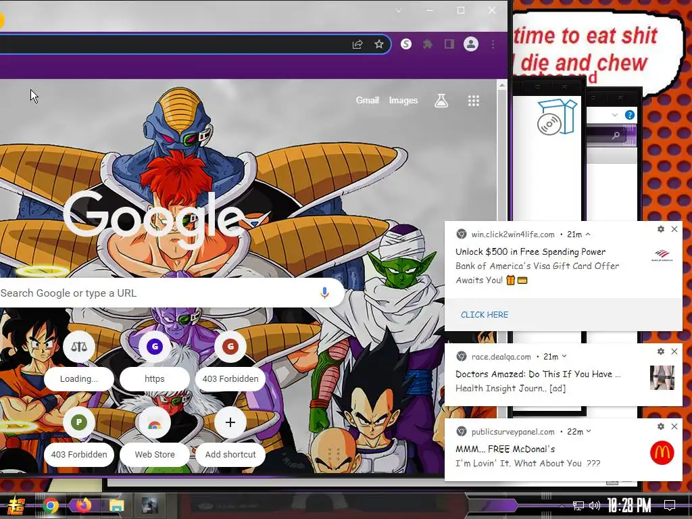Expand the publicsurveypanel.com notification chevron

coord(589,432)
